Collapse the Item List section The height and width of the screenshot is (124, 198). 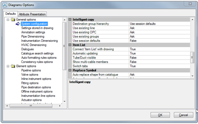pyautogui.click(x=70, y=45)
